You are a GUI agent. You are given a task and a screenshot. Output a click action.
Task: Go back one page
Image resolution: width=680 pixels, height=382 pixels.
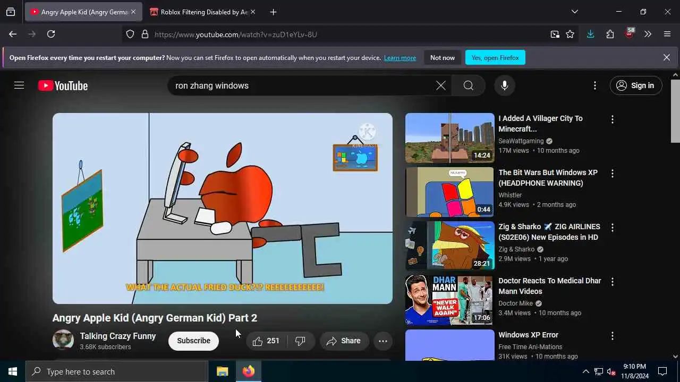pos(13,34)
